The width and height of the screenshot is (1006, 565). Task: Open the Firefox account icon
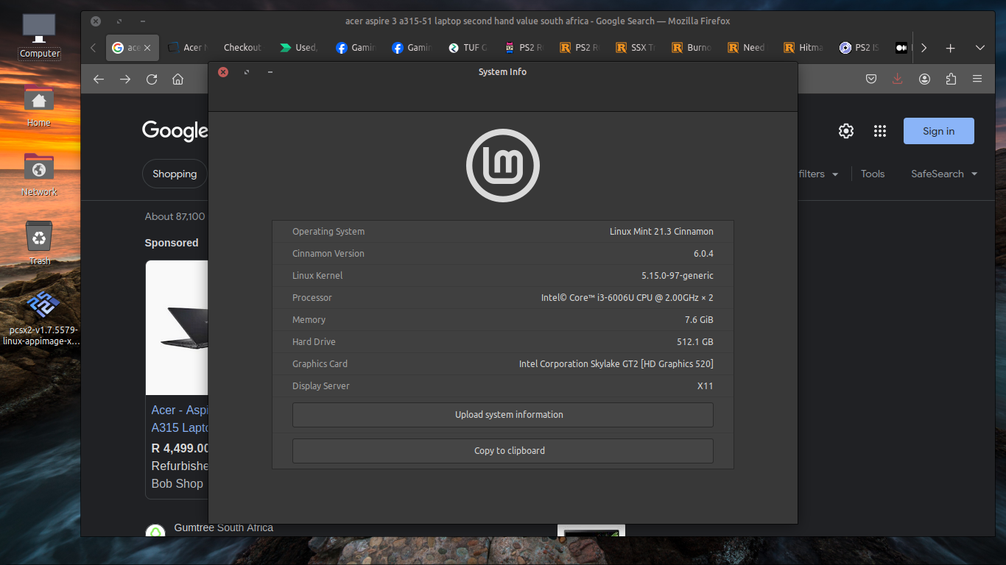pyautogui.click(x=924, y=79)
